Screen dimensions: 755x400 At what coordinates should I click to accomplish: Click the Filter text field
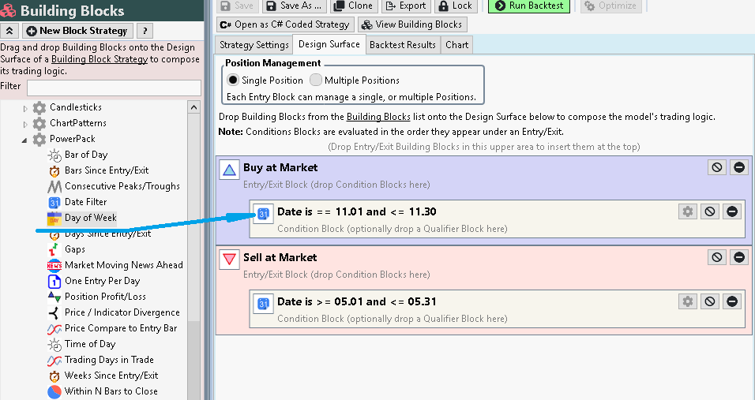click(x=114, y=87)
